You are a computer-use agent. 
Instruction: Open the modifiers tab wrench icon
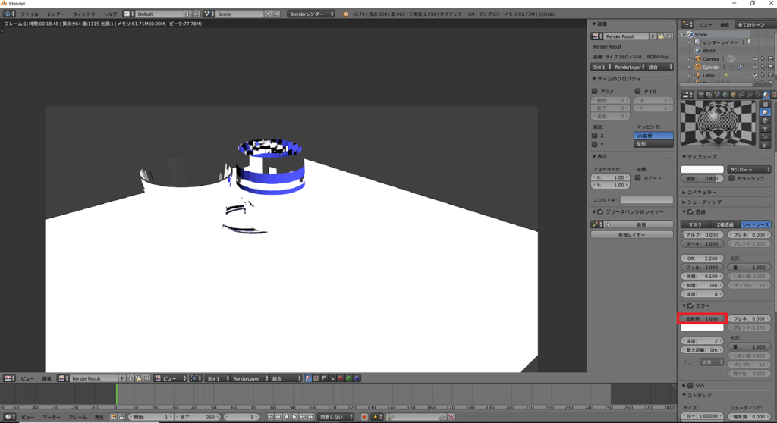click(750, 95)
